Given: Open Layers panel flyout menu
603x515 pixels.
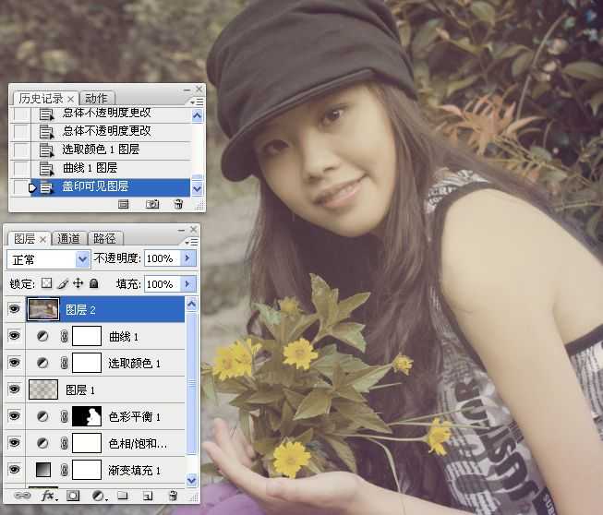Looking at the screenshot, I should [191, 242].
